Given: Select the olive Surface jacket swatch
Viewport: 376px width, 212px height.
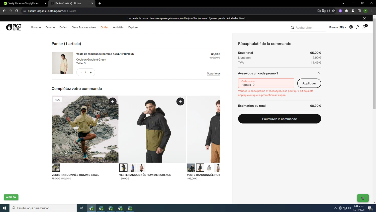Looking at the screenshot, I should pyautogui.click(x=123, y=168).
